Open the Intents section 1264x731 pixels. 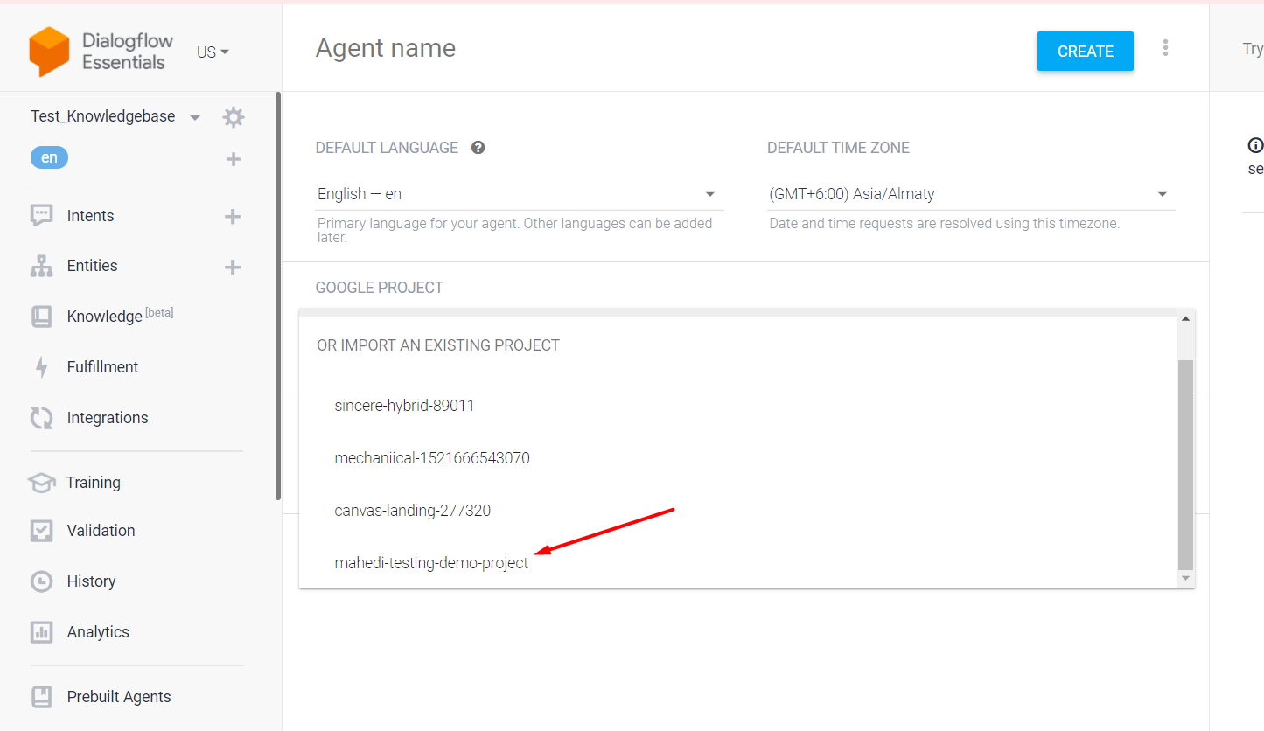point(90,215)
